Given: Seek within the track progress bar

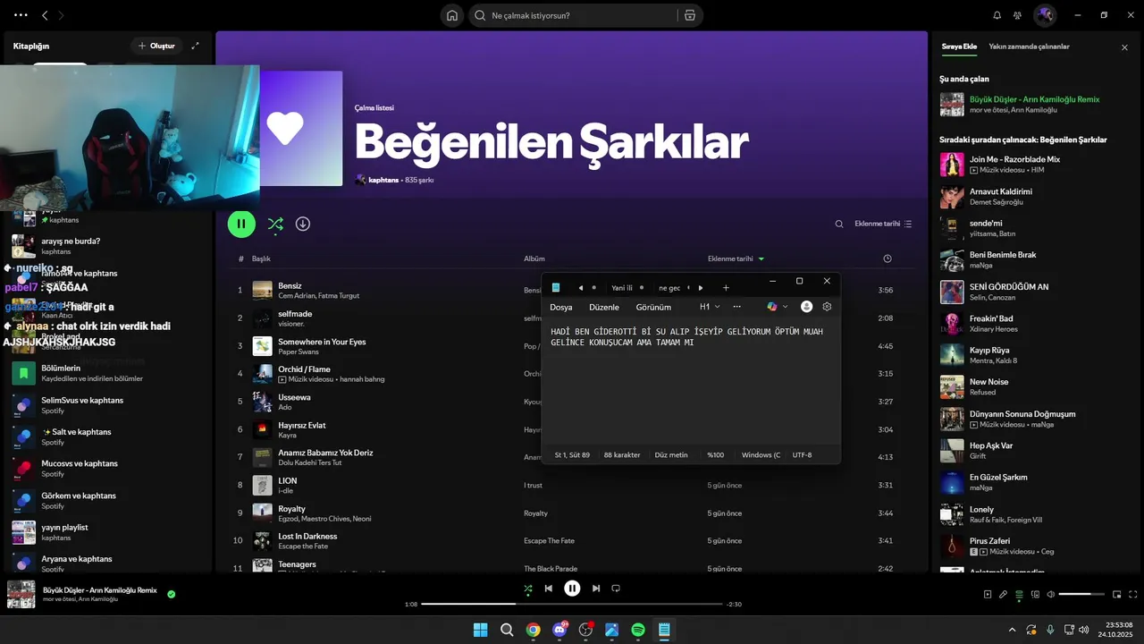Looking at the screenshot, I should [x=572, y=605].
